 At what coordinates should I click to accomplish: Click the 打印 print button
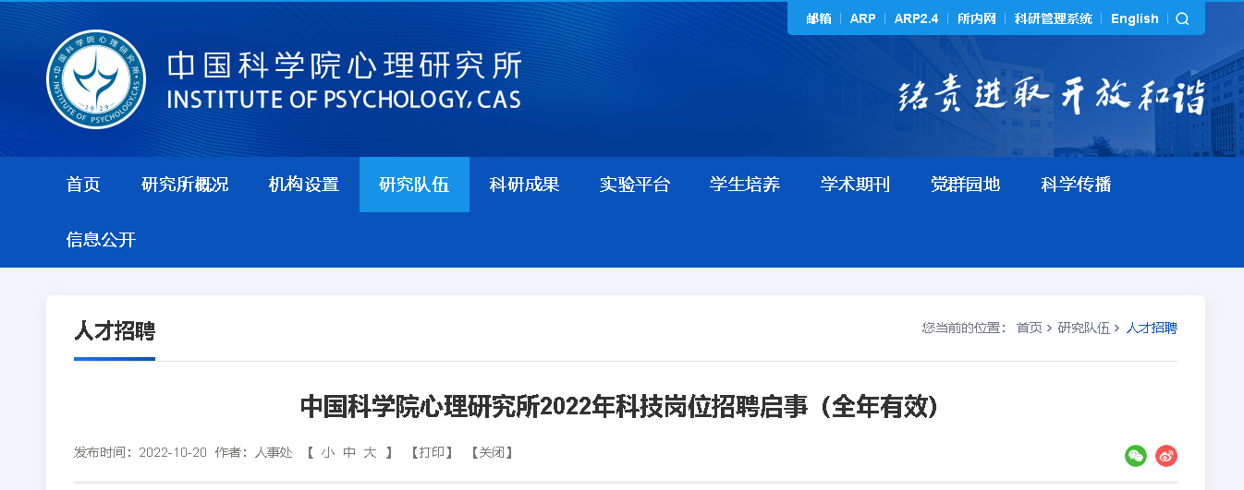pyautogui.click(x=432, y=452)
